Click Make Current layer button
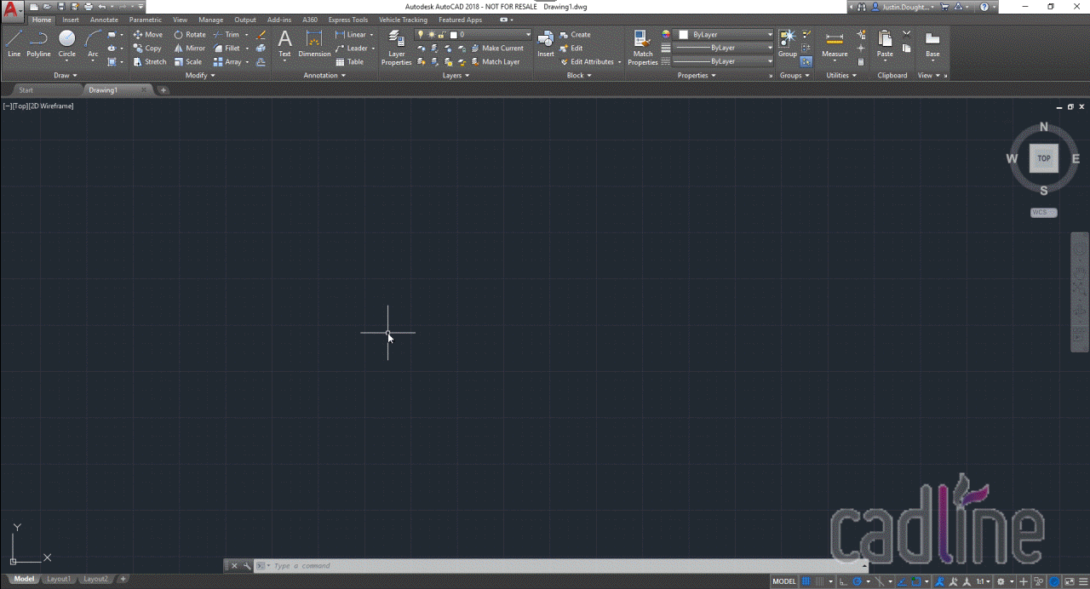The height and width of the screenshot is (589, 1090). click(x=496, y=49)
